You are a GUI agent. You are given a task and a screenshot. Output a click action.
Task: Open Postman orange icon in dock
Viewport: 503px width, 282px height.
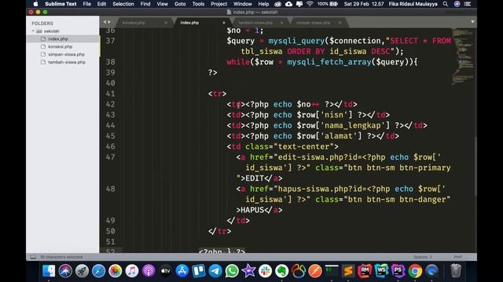[x=315, y=271]
